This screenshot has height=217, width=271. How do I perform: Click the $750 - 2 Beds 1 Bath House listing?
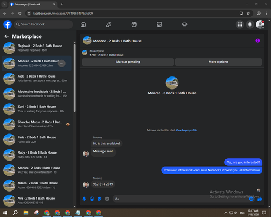(106, 55)
